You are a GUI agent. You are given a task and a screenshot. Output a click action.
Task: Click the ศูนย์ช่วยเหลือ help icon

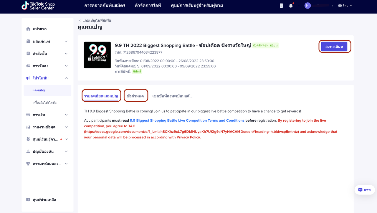coord(28,200)
